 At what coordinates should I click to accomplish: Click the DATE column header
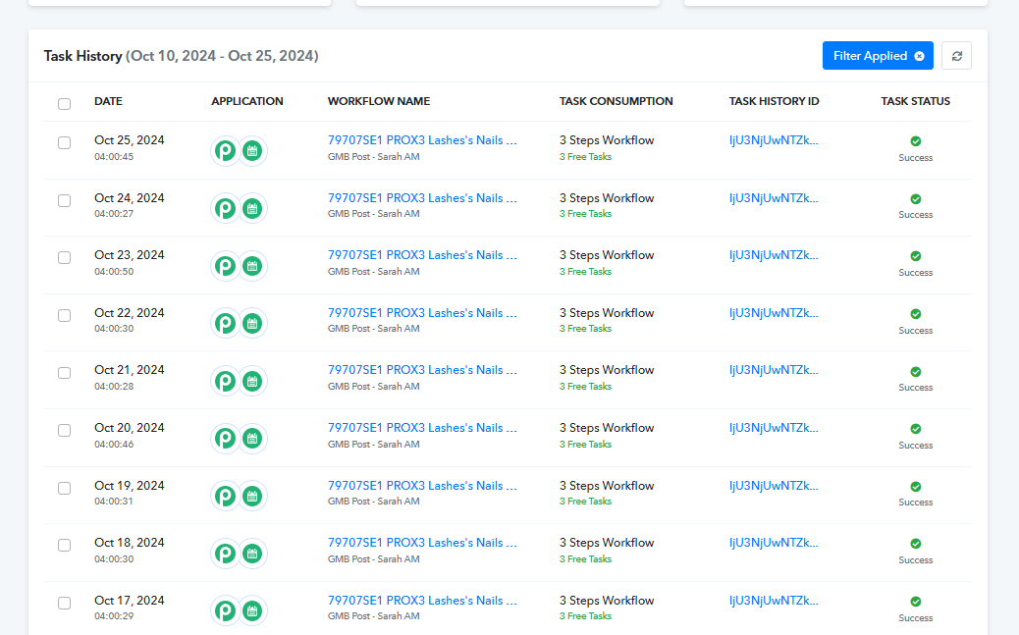[x=109, y=101]
